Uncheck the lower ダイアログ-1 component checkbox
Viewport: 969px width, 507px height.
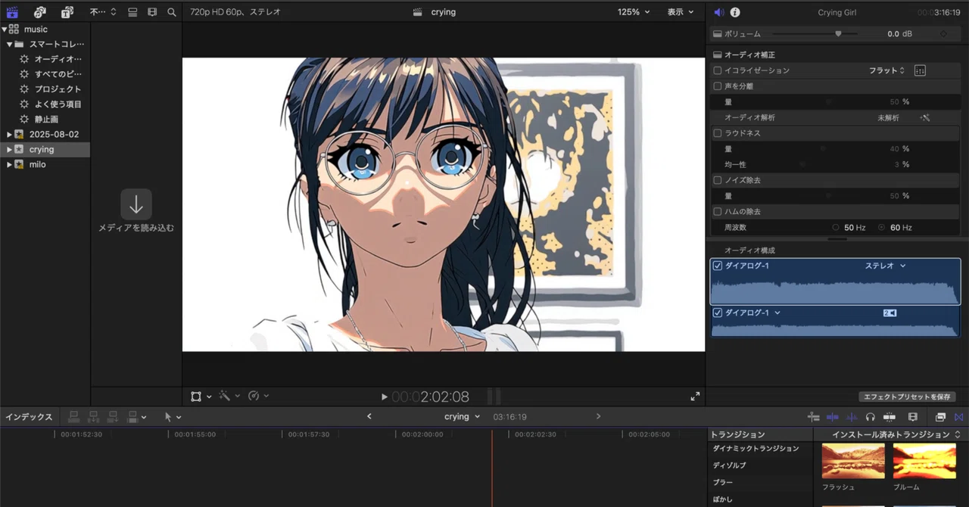(718, 313)
